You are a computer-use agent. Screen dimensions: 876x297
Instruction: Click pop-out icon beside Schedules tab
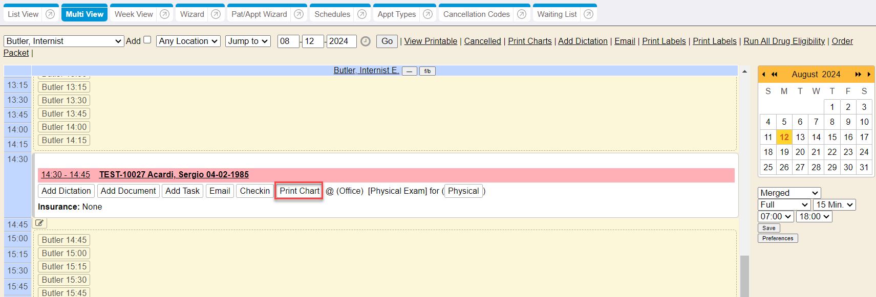point(362,14)
